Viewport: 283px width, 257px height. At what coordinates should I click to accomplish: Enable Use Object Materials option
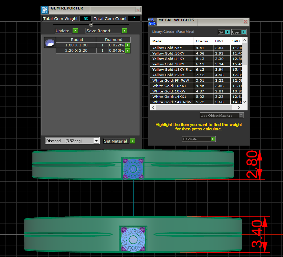point(241,115)
